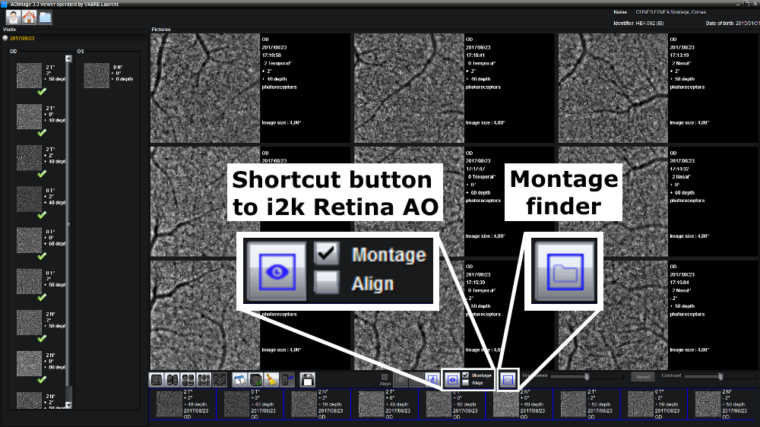Image resolution: width=760 pixels, height=427 pixels.
Task: Open the picture captured at 17:18:41
Action: 409,88
